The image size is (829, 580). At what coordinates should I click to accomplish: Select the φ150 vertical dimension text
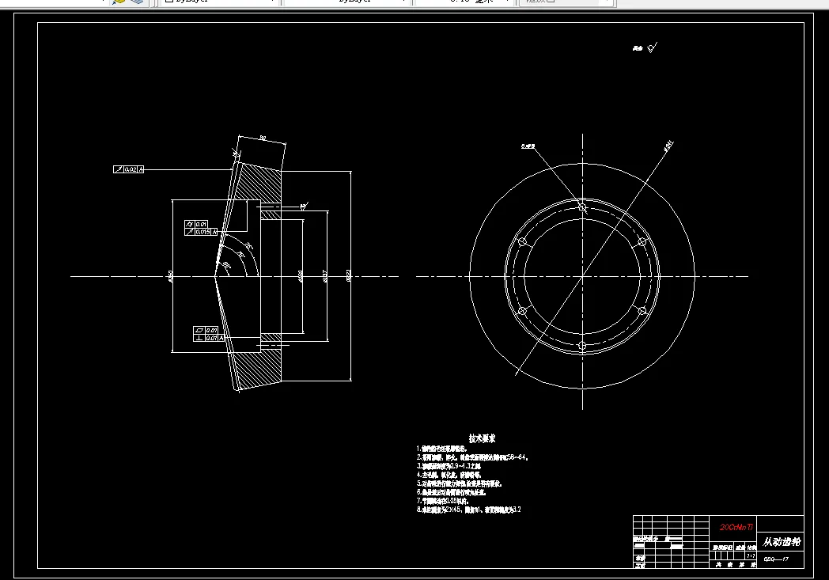pyautogui.click(x=170, y=276)
